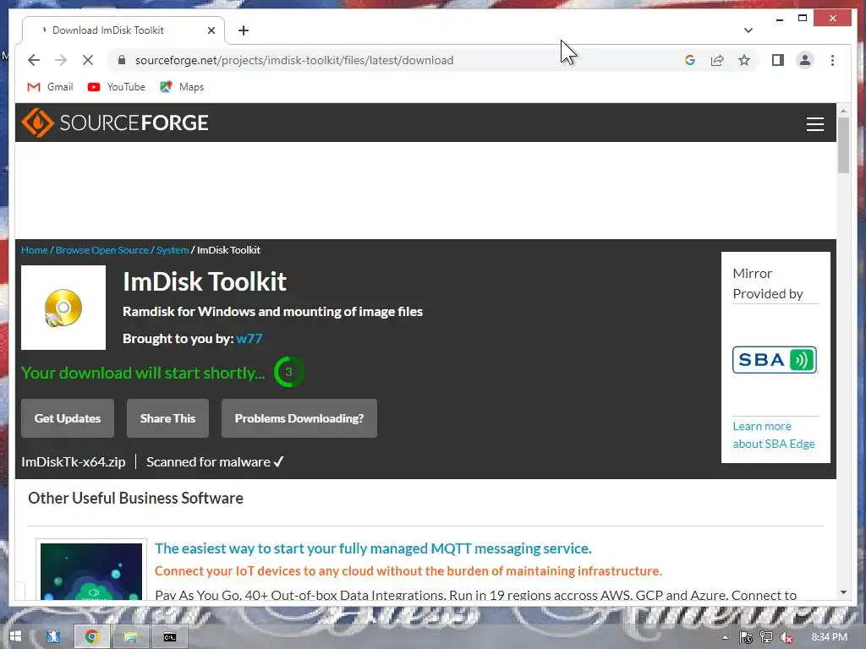The width and height of the screenshot is (866, 649).
Task: Click the page scrollbar up arrow
Action: click(843, 111)
